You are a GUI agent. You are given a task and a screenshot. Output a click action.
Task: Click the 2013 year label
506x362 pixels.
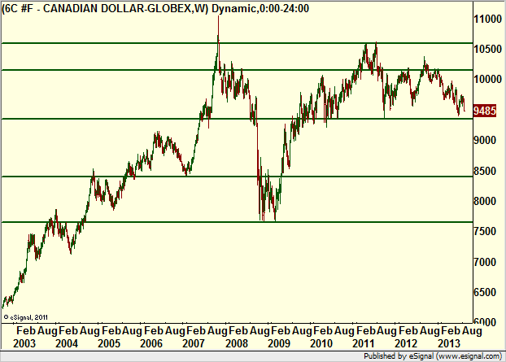pos(449,343)
